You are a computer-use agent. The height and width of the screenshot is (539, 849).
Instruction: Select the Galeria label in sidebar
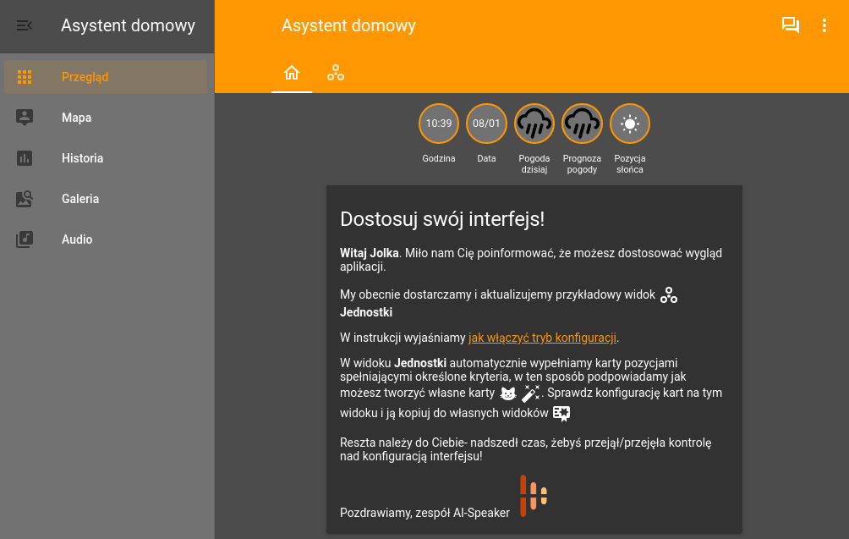click(x=80, y=199)
